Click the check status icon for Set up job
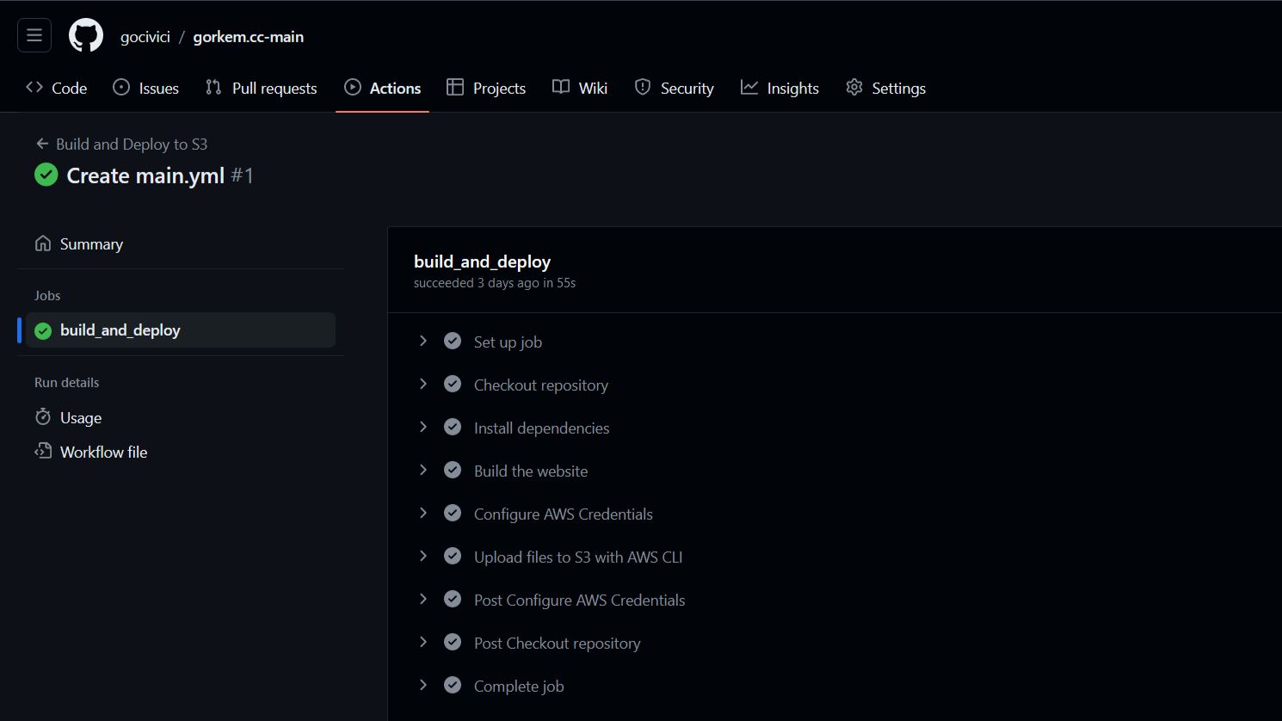The image size is (1282, 721). pos(453,342)
